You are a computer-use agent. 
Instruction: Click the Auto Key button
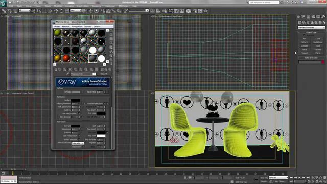click(264, 178)
